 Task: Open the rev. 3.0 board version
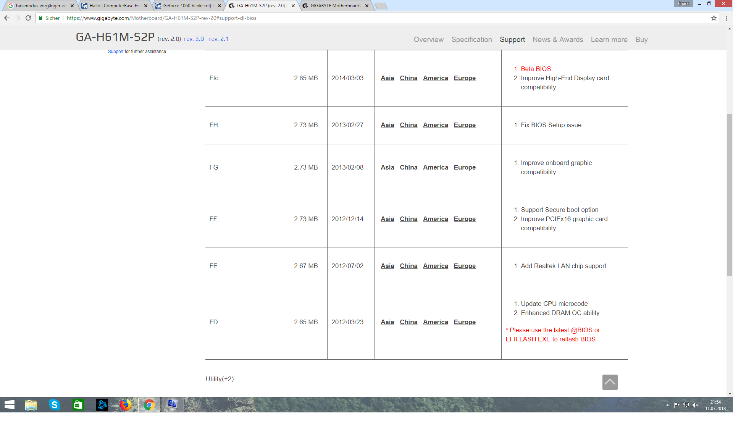pos(194,39)
